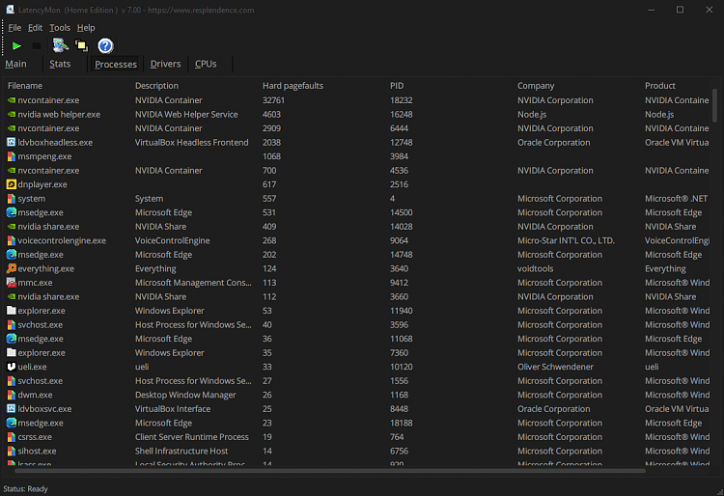Click the msmpeng.exe process icon
The width and height of the screenshot is (724, 496).
tap(11, 156)
